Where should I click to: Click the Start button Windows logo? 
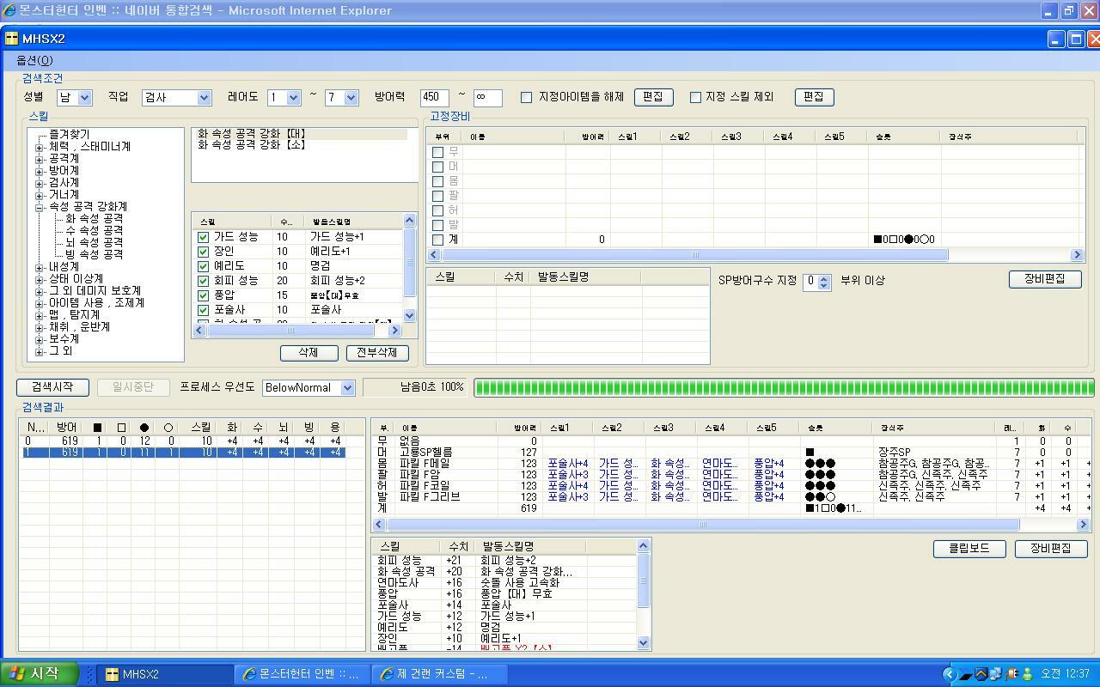click(15, 674)
